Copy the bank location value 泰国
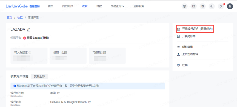 tap(58, 93)
